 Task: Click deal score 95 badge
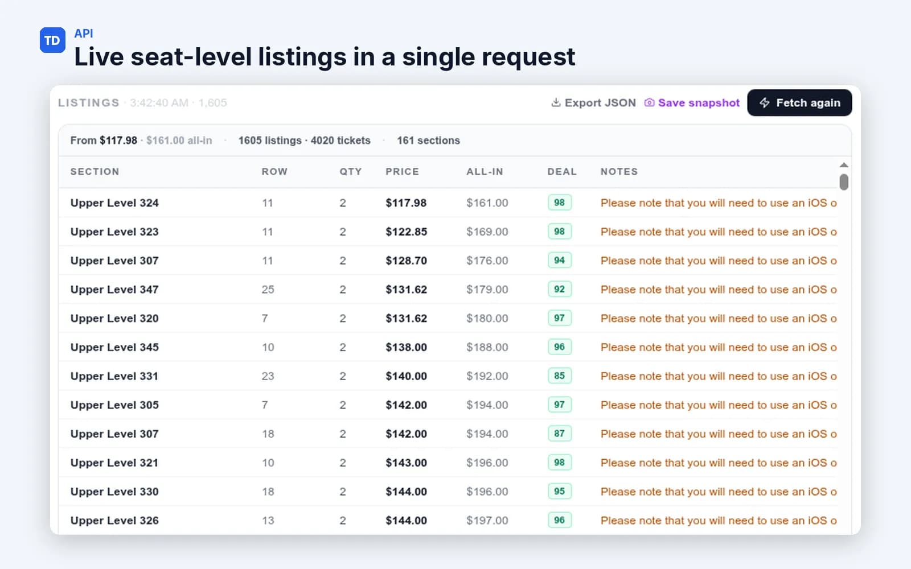(560, 491)
